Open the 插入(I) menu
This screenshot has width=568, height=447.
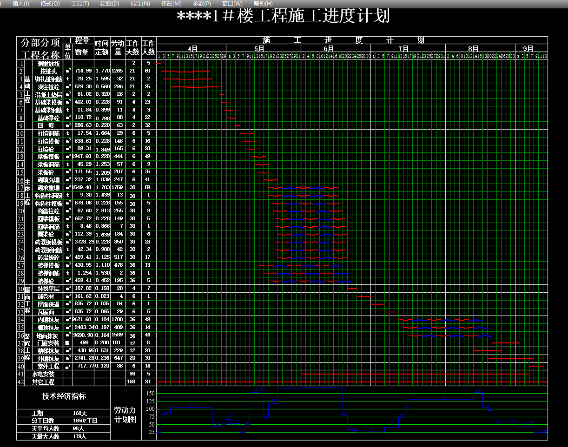tap(20, 4)
